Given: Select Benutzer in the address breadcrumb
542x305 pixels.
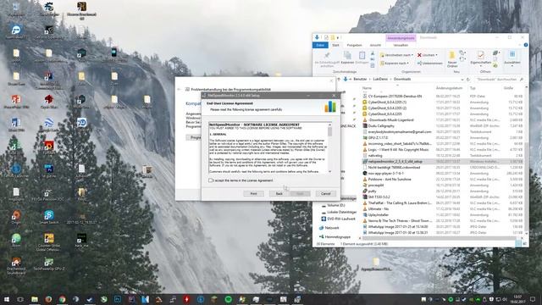Looking at the screenshot, I should pos(359,79).
